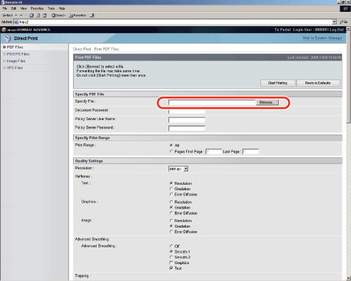Open the Resolution 600 dpi dropdown
This screenshot has height=281, width=351.
click(178, 169)
